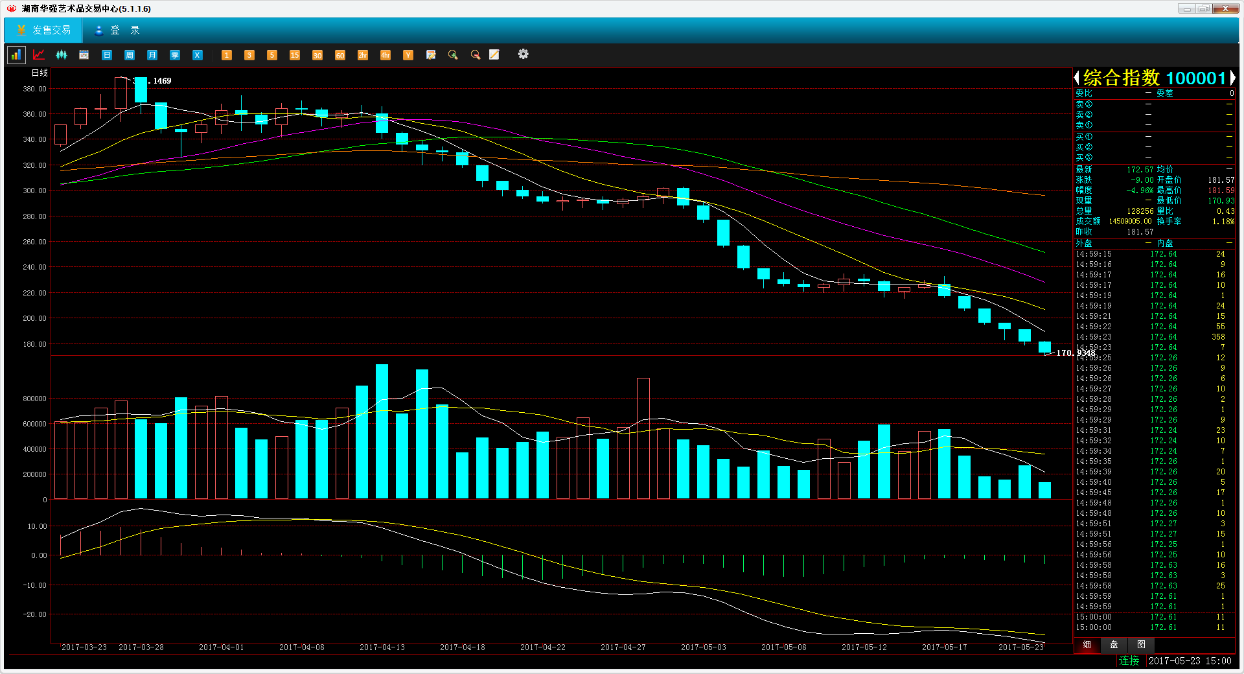Screen dimensions: 1244x674
Task: Click the 1469 high price marker
Action: click(x=162, y=81)
